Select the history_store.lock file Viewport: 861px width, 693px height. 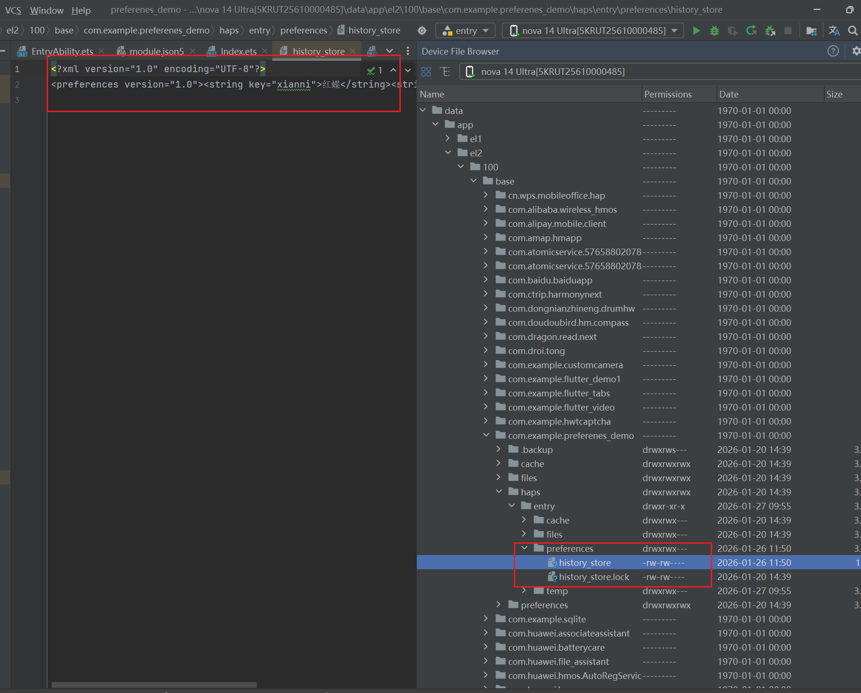(x=593, y=577)
